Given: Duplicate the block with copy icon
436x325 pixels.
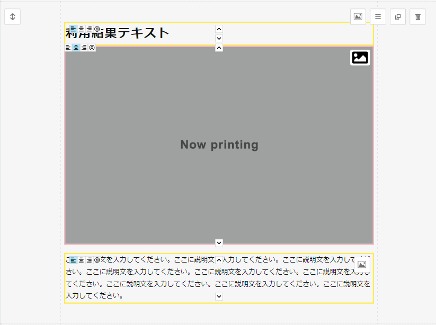Looking at the screenshot, I should click(x=398, y=16).
